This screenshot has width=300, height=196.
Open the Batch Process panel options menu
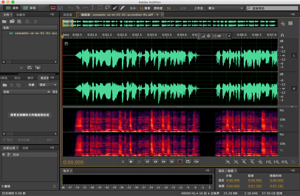pos(52,78)
